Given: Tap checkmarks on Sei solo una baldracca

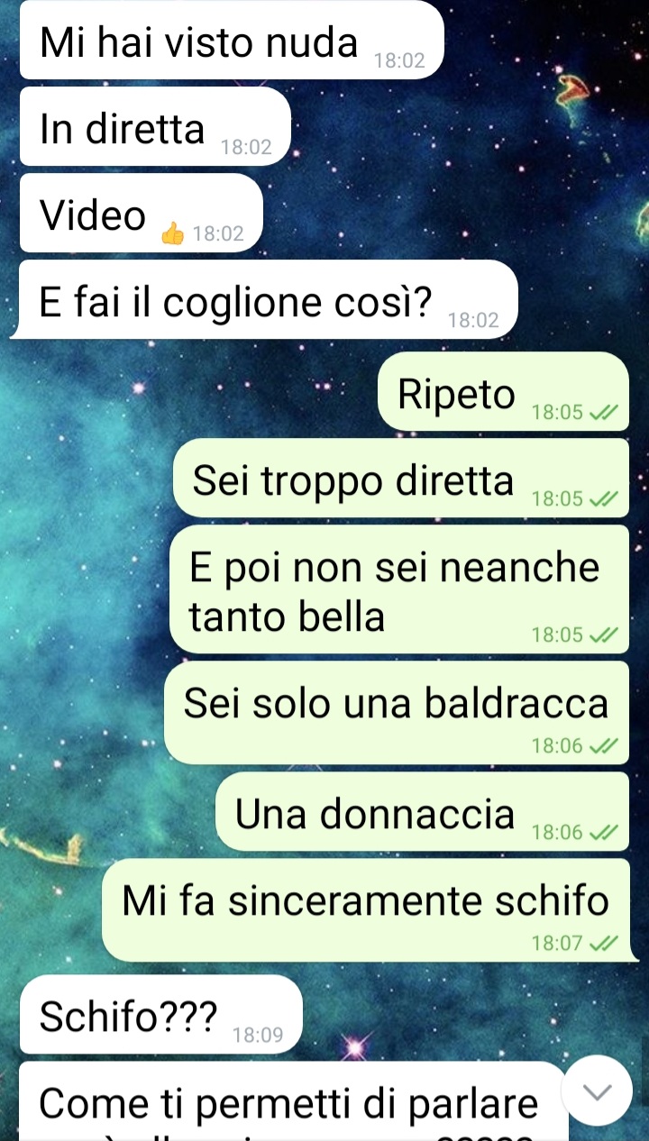Looking at the screenshot, I should pos(603,745).
